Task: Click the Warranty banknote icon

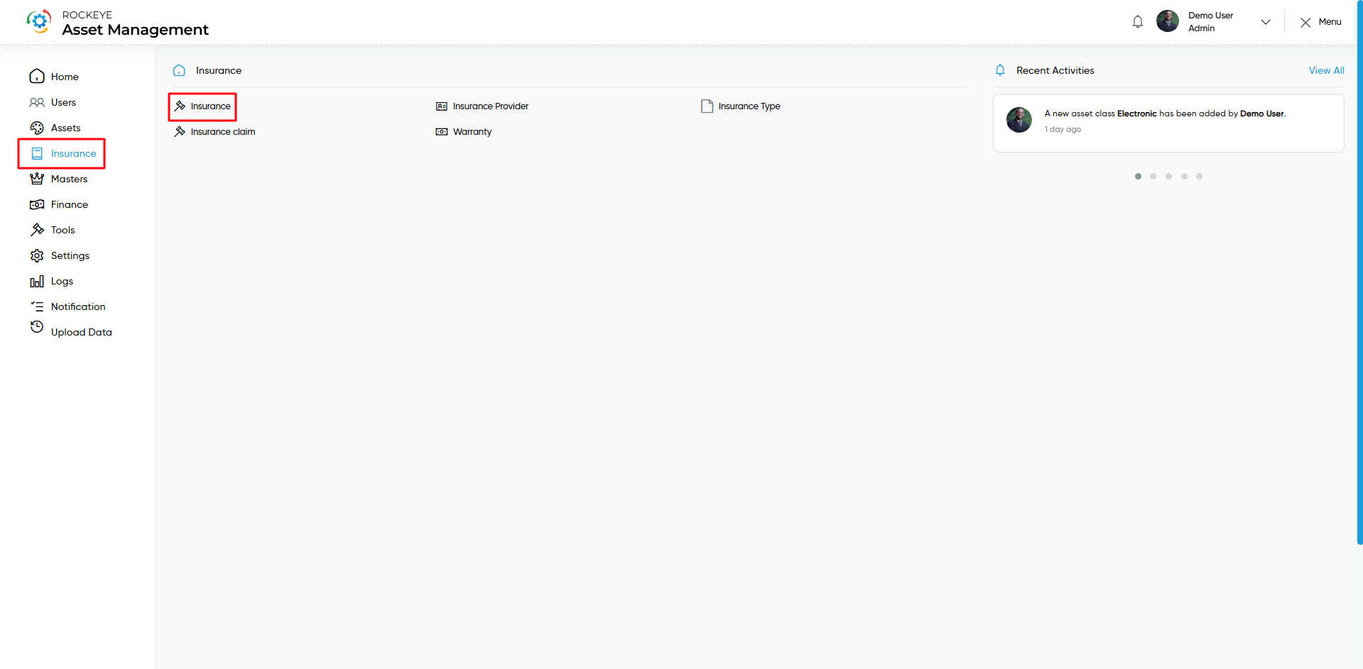Action: point(442,132)
